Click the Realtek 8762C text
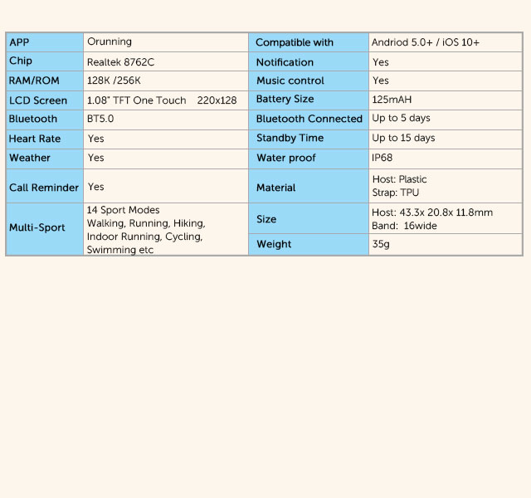Image resolution: width=531 pixels, height=498 pixels. click(x=120, y=62)
